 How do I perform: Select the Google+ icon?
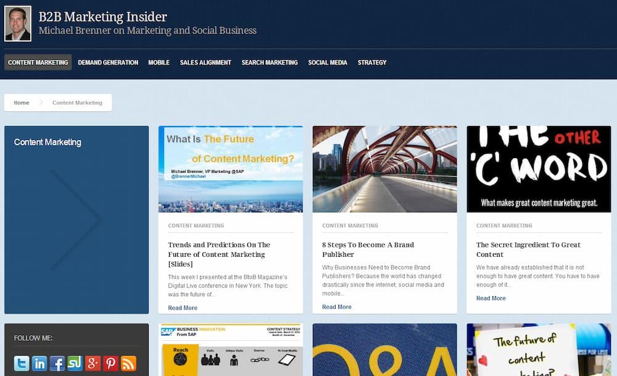point(92,364)
